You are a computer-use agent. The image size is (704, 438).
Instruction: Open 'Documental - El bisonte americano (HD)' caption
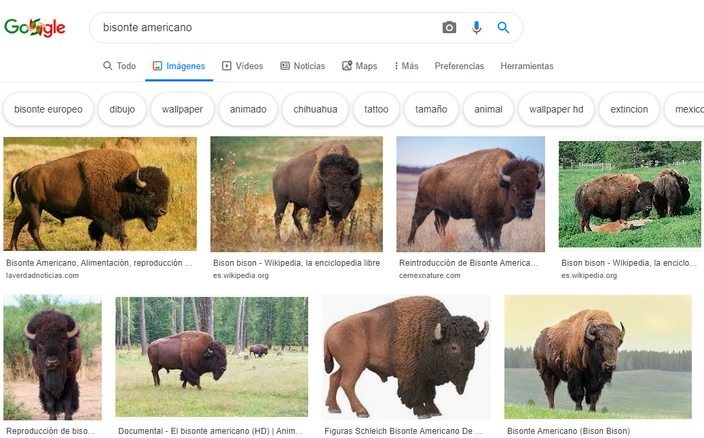pyautogui.click(x=210, y=431)
